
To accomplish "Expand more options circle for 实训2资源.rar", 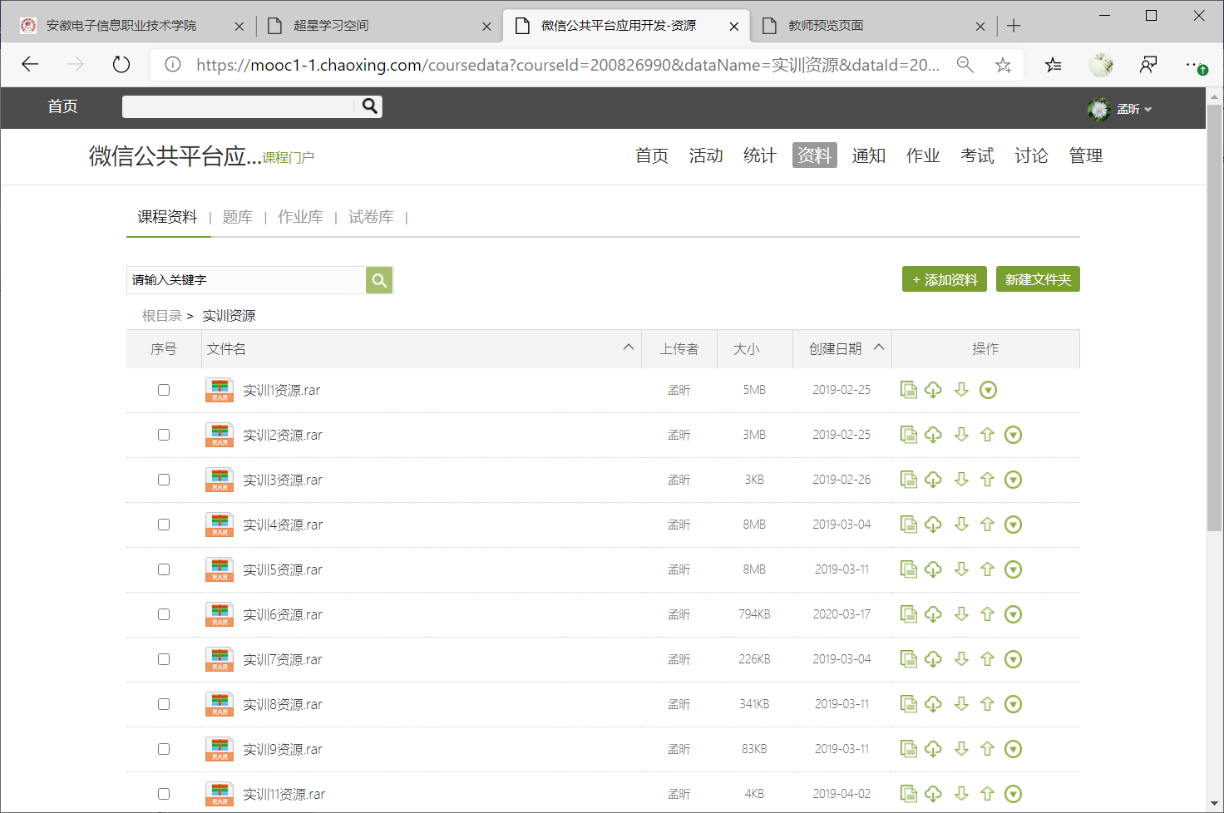I will pyautogui.click(x=1013, y=435).
